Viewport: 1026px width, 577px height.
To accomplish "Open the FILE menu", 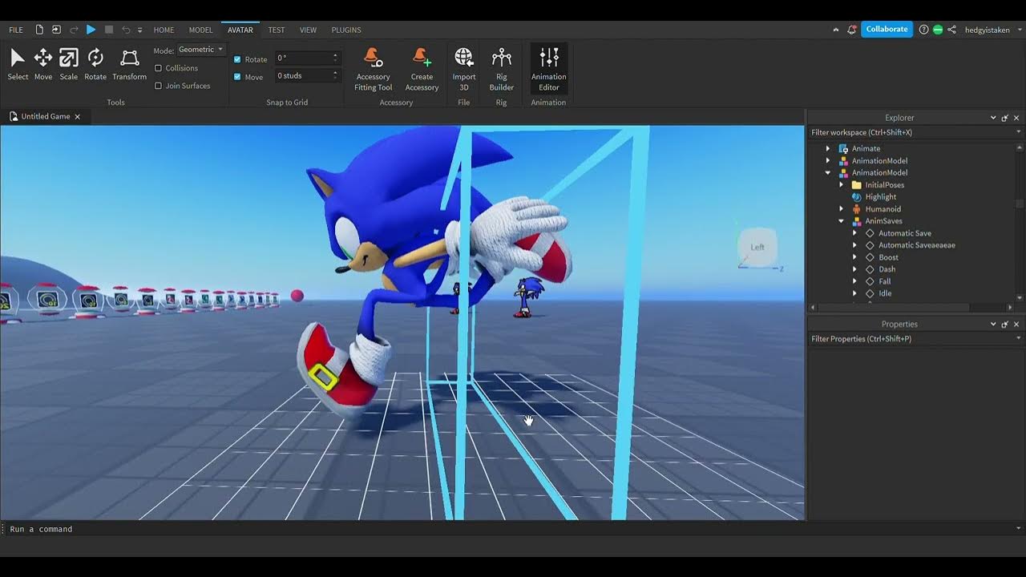I will pyautogui.click(x=16, y=30).
